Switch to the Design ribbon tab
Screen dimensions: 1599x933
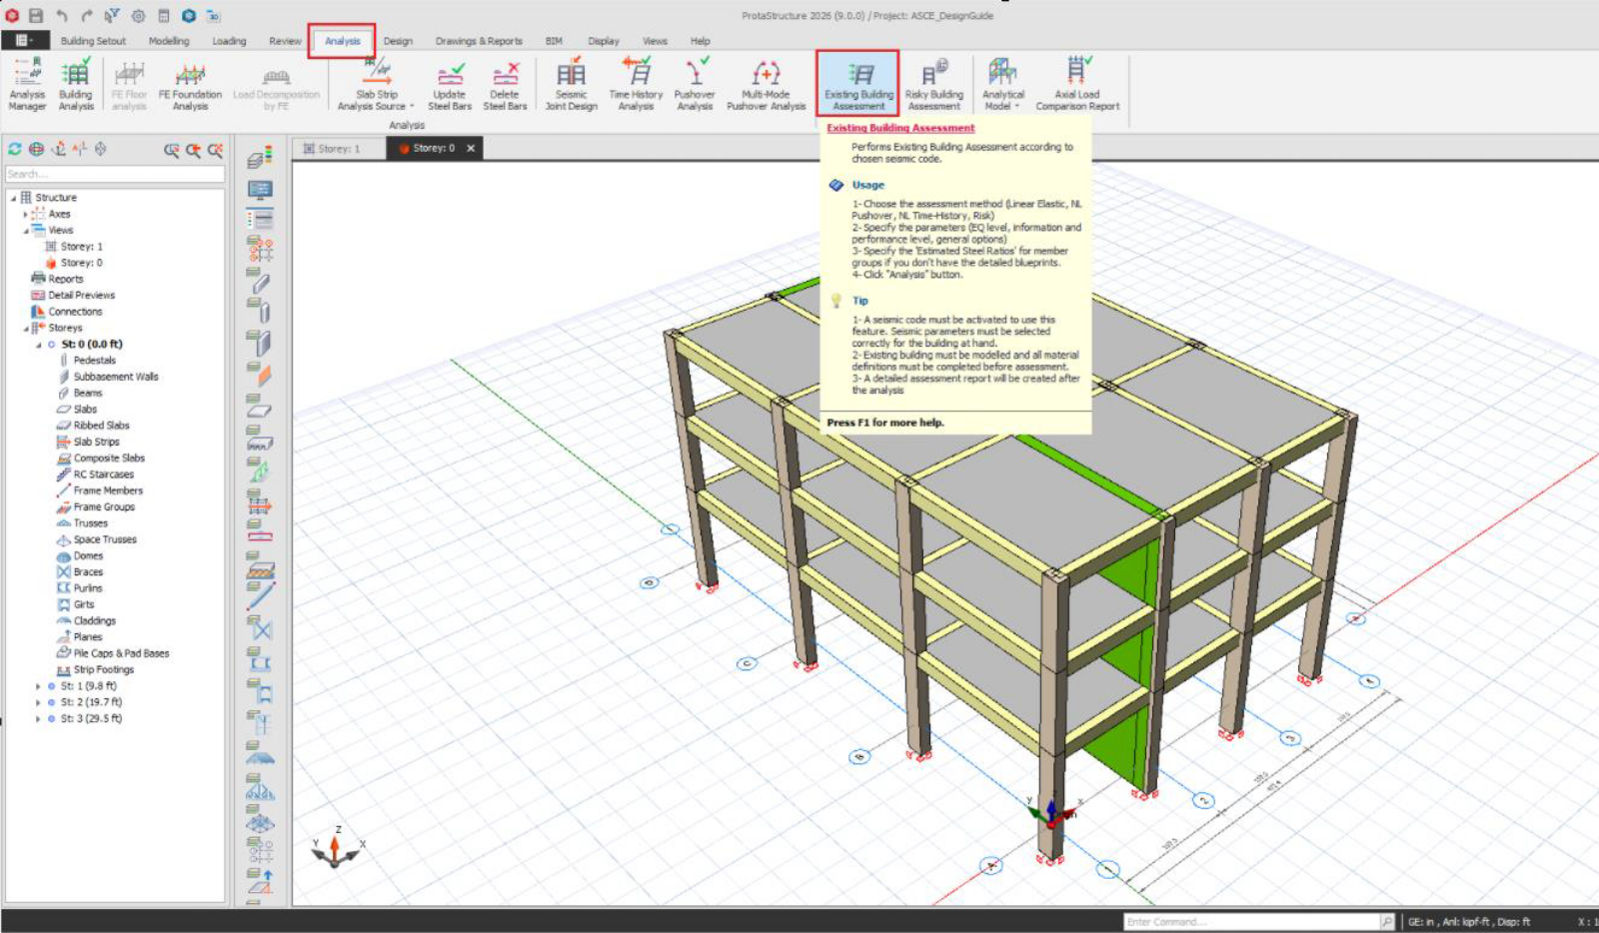pos(398,41)
